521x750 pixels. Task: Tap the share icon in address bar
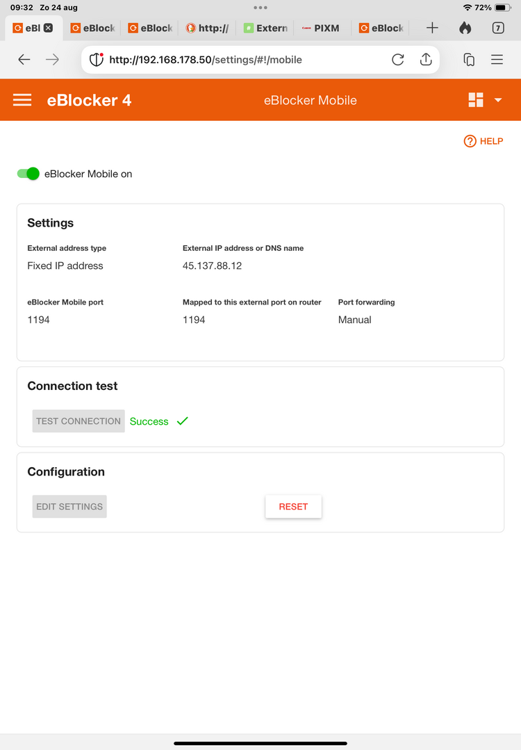pyautogui.click(x=426, y=59)
